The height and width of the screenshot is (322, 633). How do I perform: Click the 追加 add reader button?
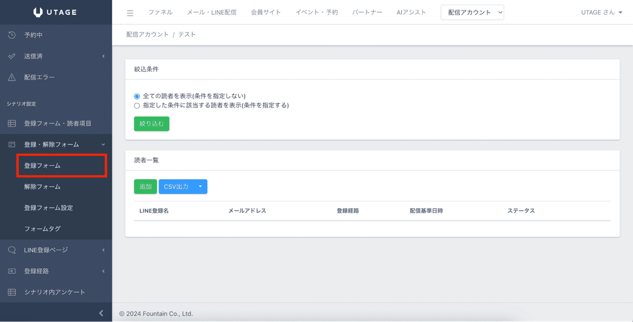click(145, 186)
